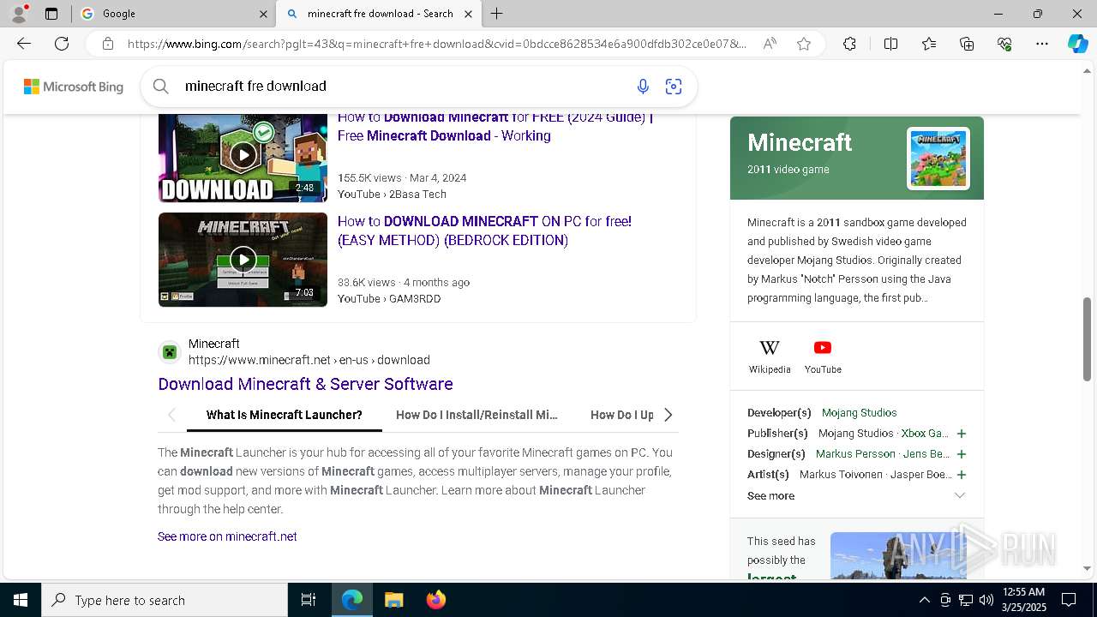Screen dimensions: 1097x617
Task: Open How to Download Minecraft 2024 Guide
Action: [x=495, y=127]
